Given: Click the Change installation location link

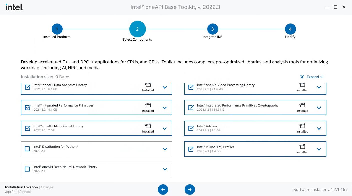Looking at the screenshot, I should [47, 187].
